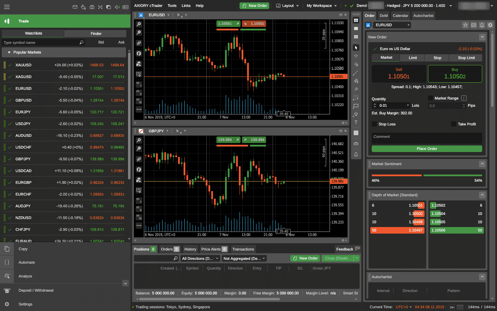Image resolution: width=497 pixels, height=311 pixels.
Task: Open order panel settings gear
Action: point(490,25)
